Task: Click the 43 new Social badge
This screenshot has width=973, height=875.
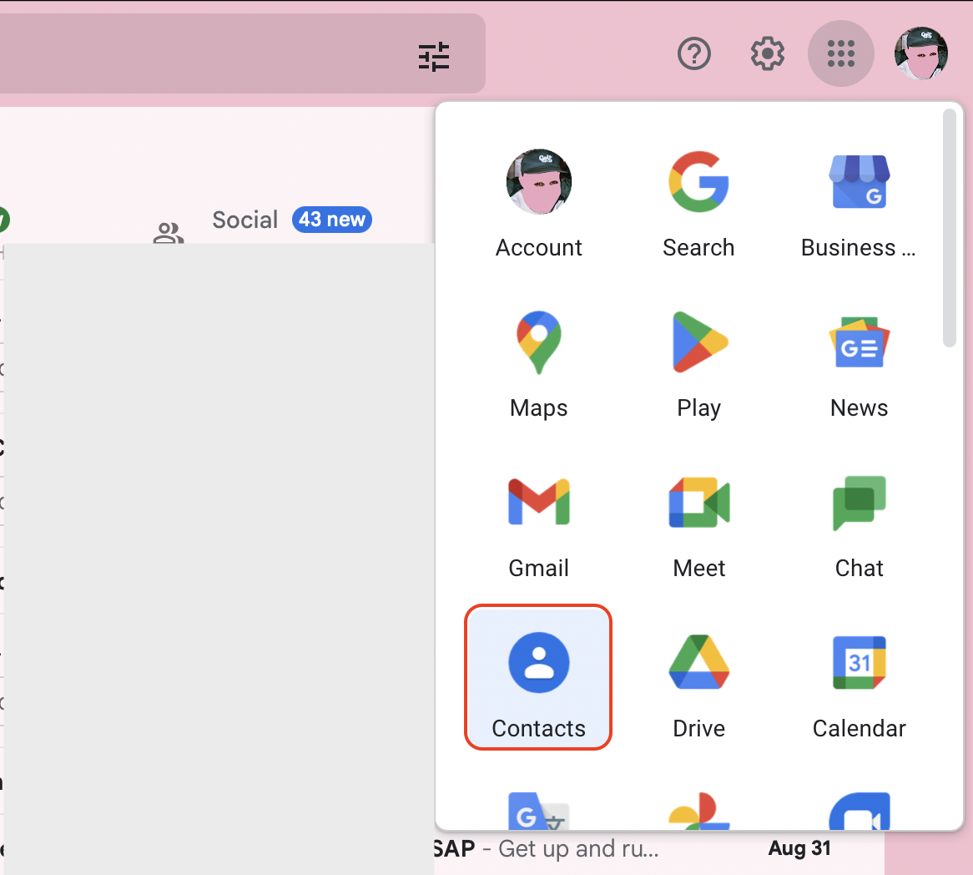Action: click(332, 220)
